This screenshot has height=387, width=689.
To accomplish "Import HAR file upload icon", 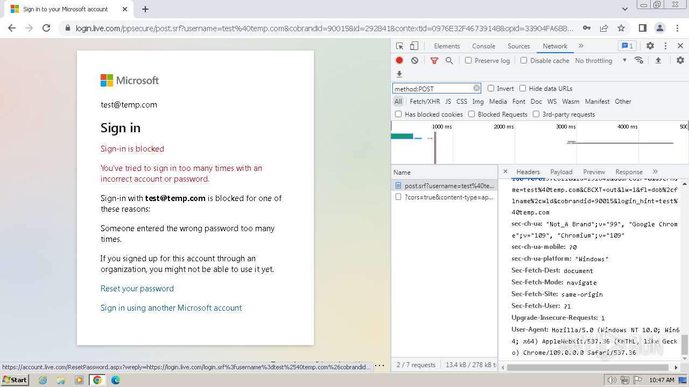I will click(x=658, y=61).
